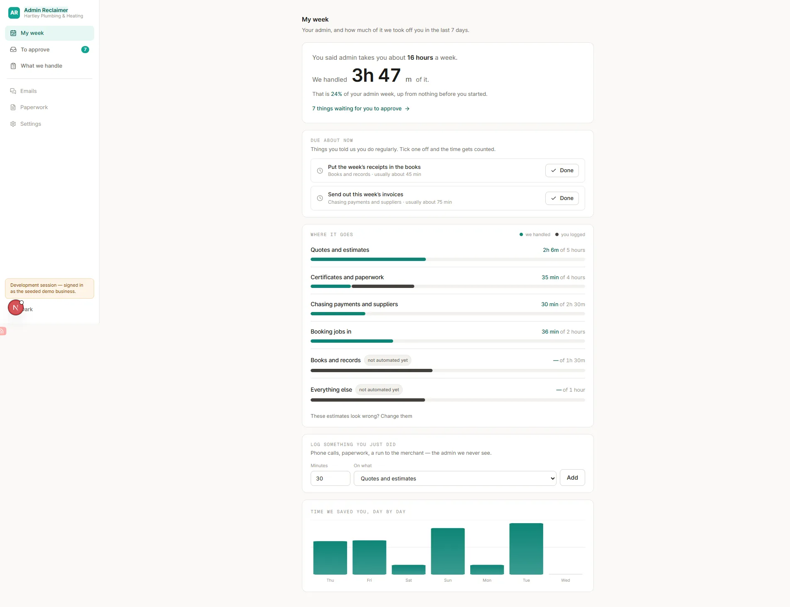Click the What we handle clipboard icon
This screenshot has height=607, width=790.
coord(13,66)
